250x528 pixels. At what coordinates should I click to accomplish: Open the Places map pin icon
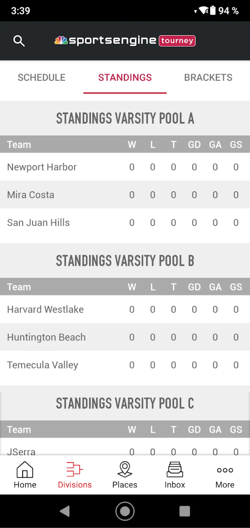125,470
